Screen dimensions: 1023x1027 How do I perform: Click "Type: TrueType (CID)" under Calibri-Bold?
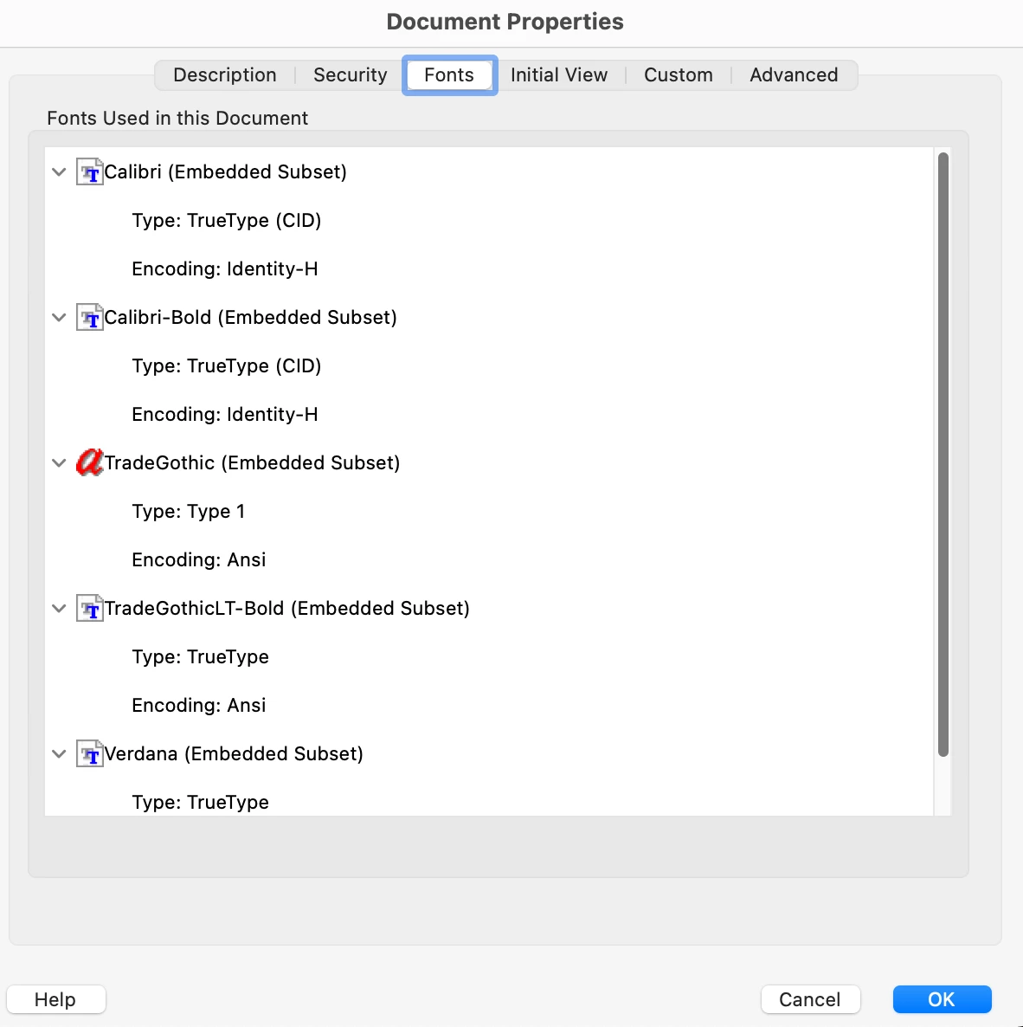227,365
